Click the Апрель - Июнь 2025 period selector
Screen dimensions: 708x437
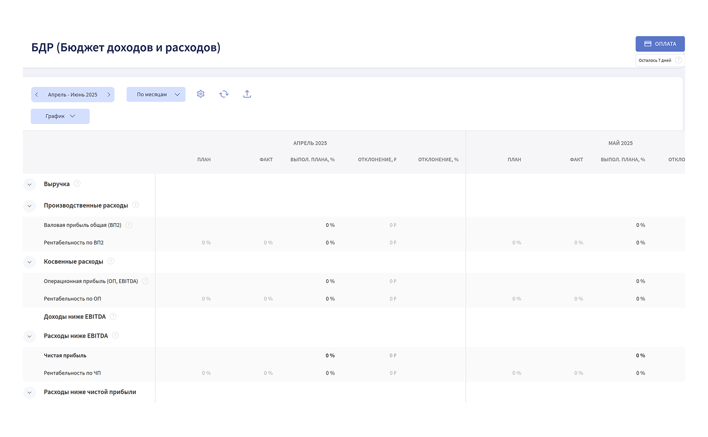(x=72, y=95)
